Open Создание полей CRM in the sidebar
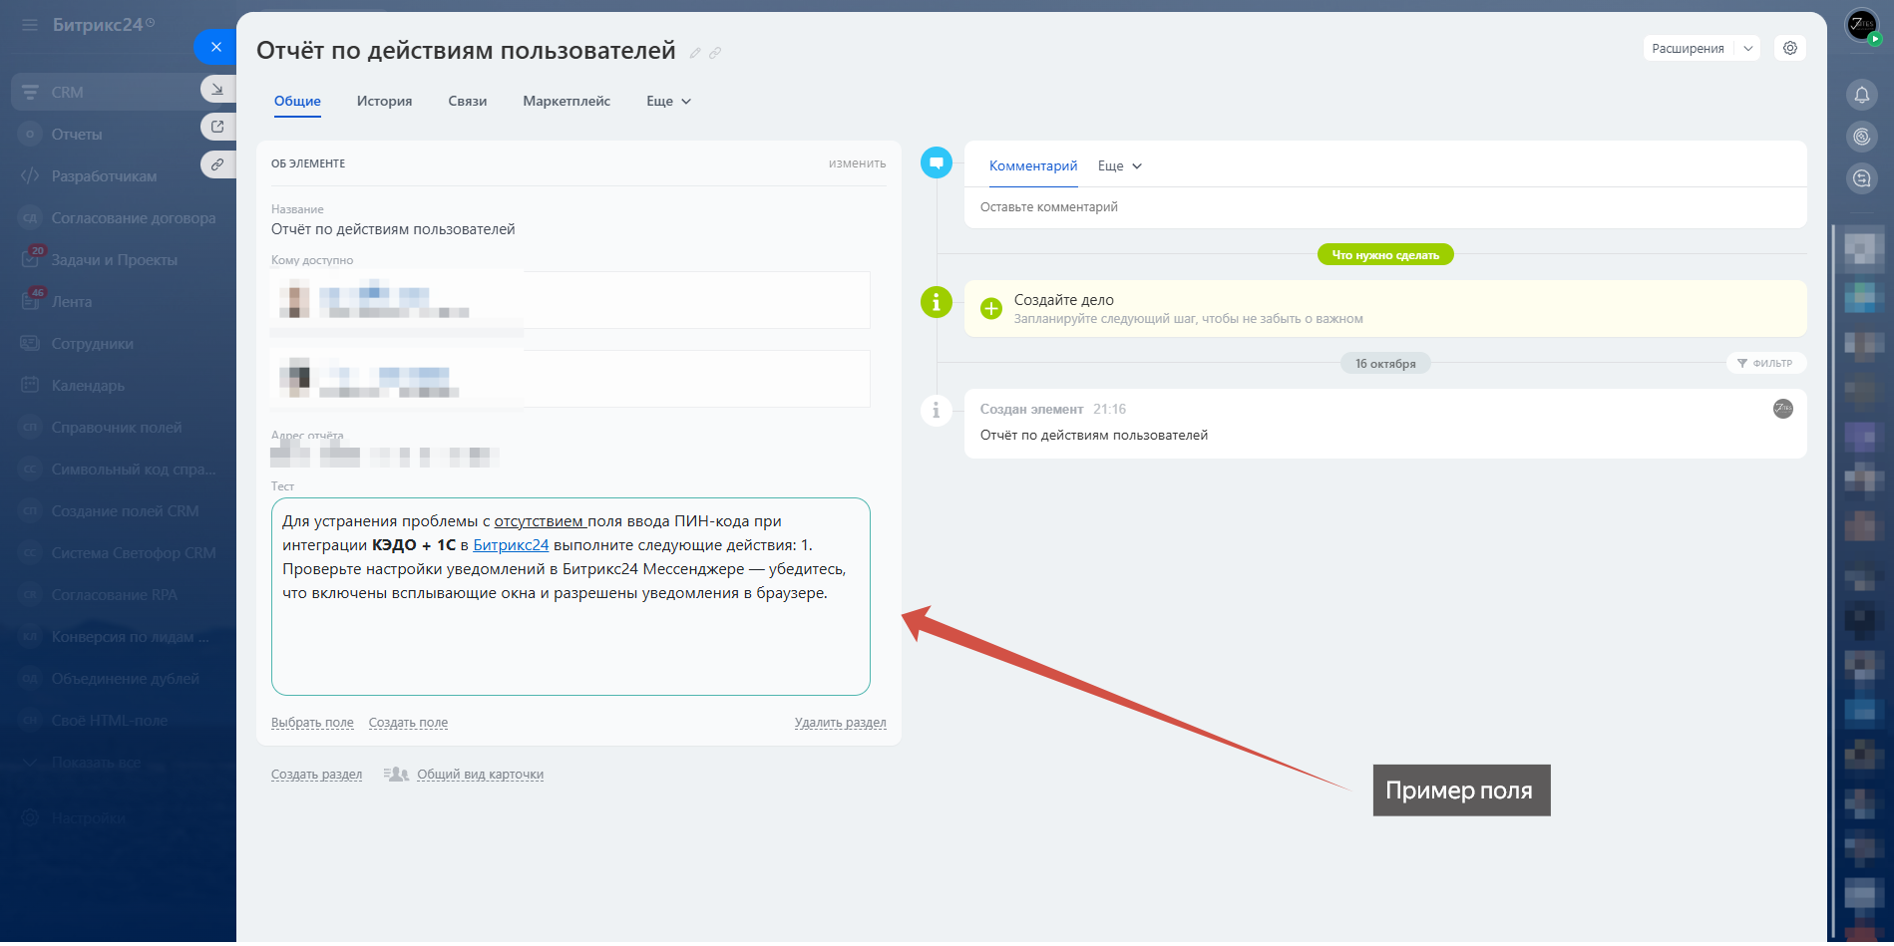1894x946 pixels. (x=126, y=511)
